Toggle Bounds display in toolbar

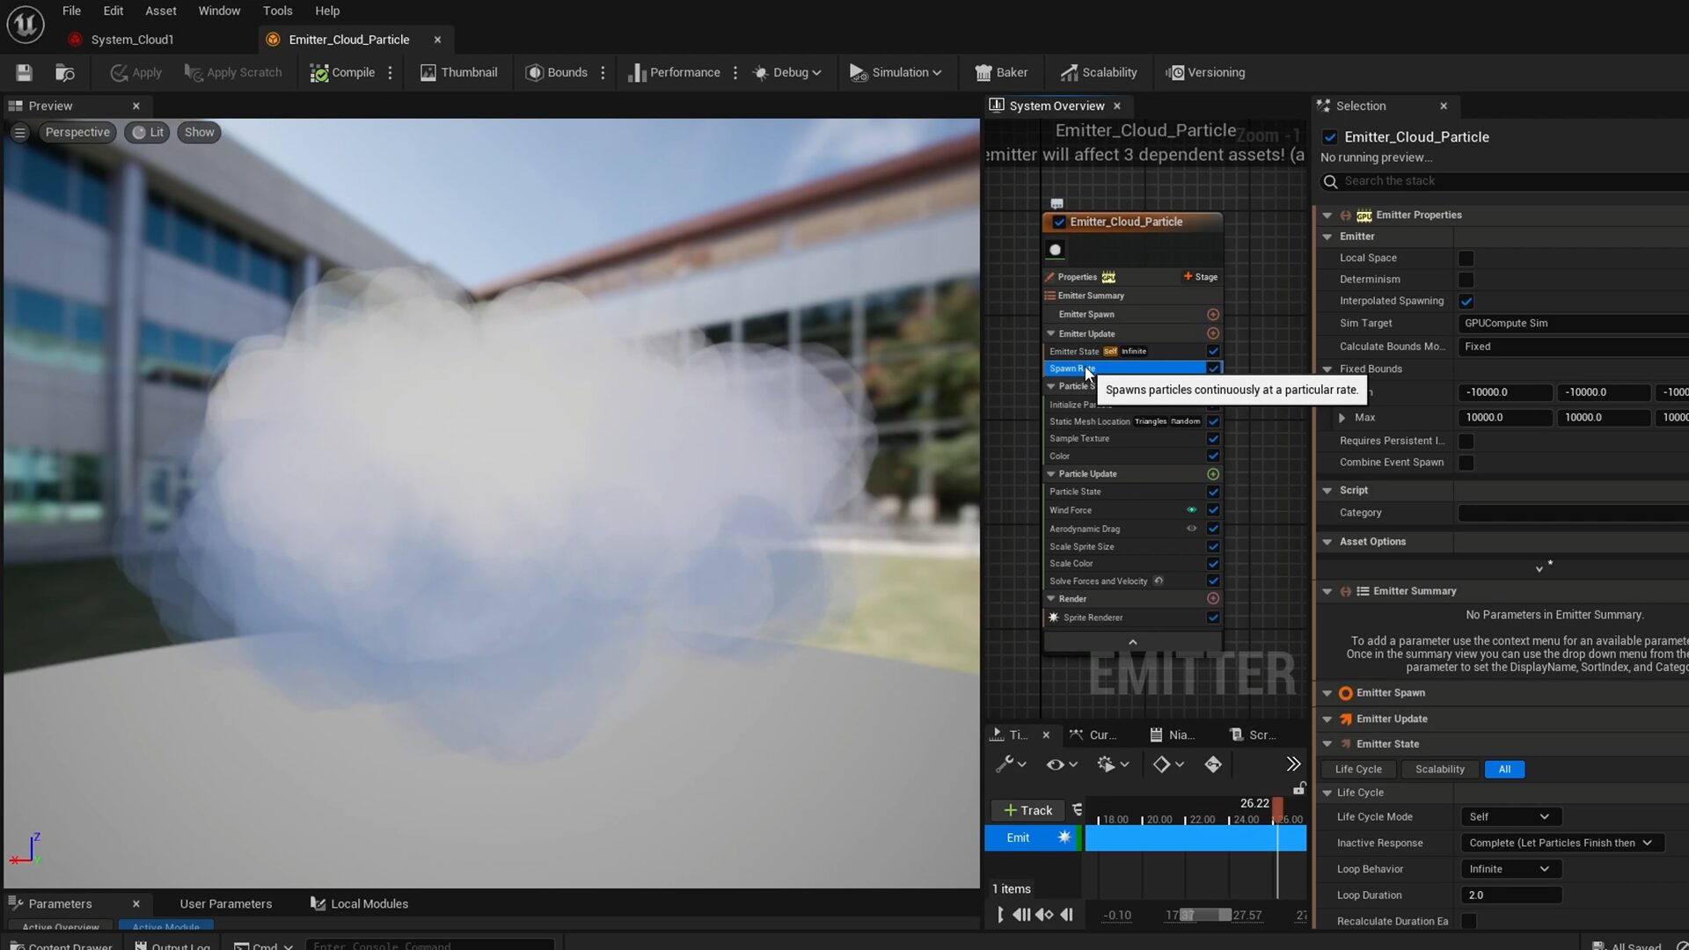click(x=556, y=72)
